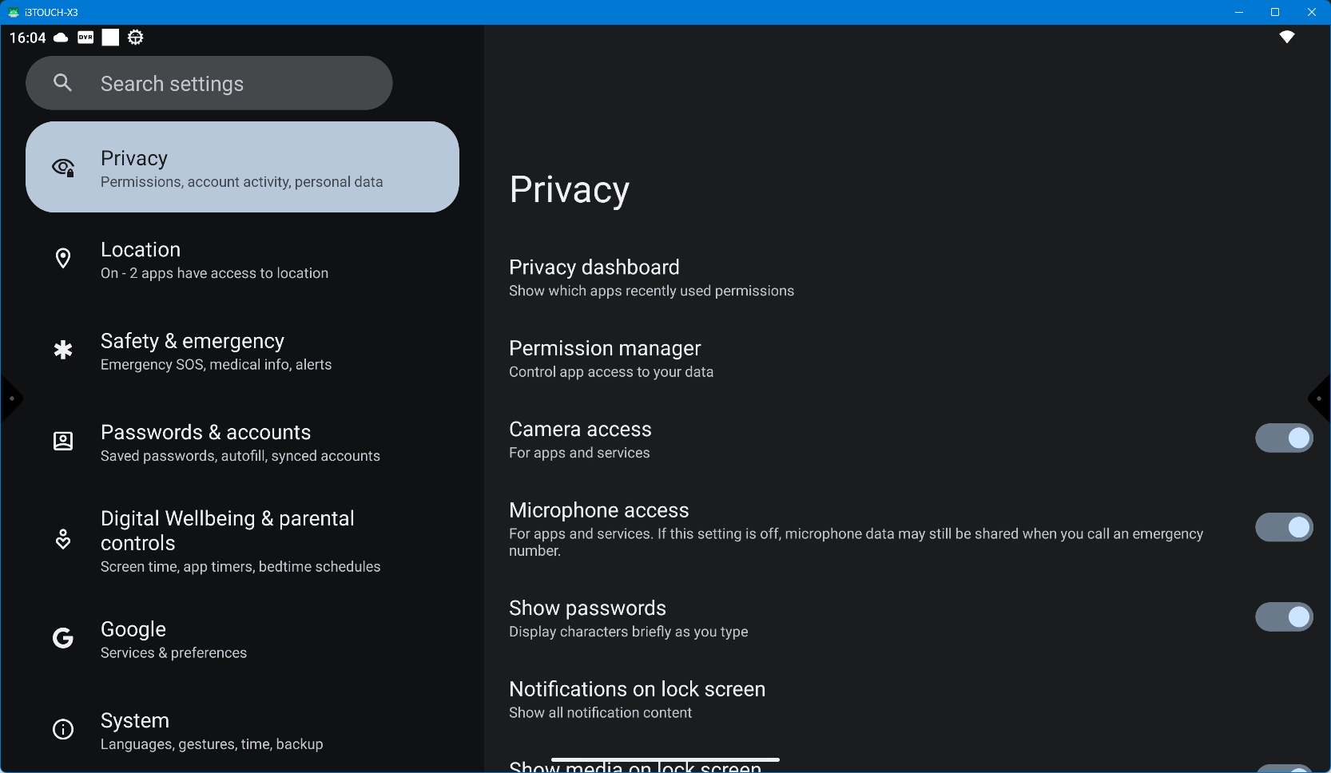Click the Passwords & accounts icon

pos(63,442)
